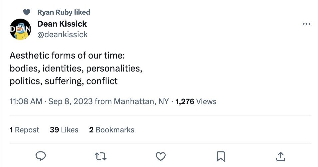Click the "Ryan Ruby liked" label
The image size is (318, 167).
[64, 12]
